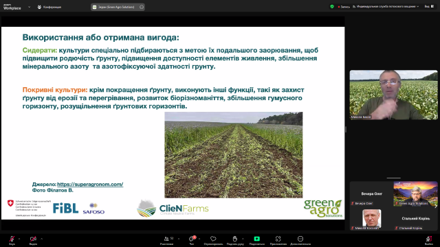This screenshot has height=247, width=440.
Task: Click the handle above participant thumbnails
Action: pyautogui.click(x=394, y=178)
